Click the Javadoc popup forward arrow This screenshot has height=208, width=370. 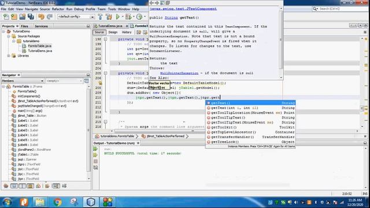click(157, 3)
